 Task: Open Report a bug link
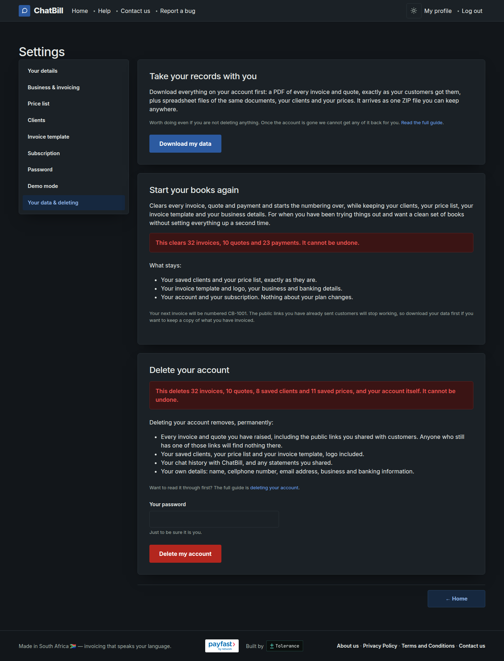pos(178,11)
